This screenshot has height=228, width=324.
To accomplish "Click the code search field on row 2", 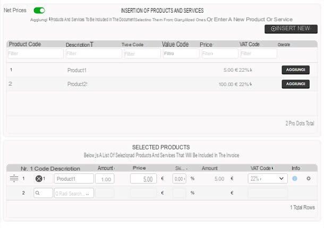I will tap(43, 193).
